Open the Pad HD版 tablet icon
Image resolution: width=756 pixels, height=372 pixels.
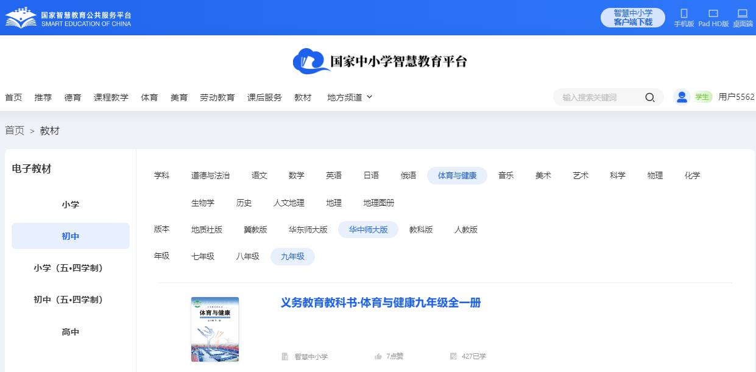[713, 13]
